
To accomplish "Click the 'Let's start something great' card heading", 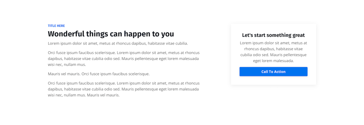I will (273, 35).
